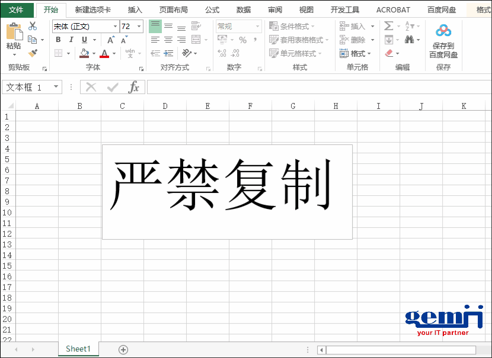The height and width of the screenshot is (358, 492).
Task: Switch to the 插入 ribbon tab
Action: pyautogui.click(x=135, y=9)
